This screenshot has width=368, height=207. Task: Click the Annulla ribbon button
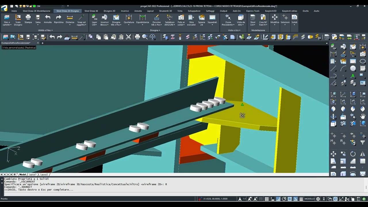point(48,19)
